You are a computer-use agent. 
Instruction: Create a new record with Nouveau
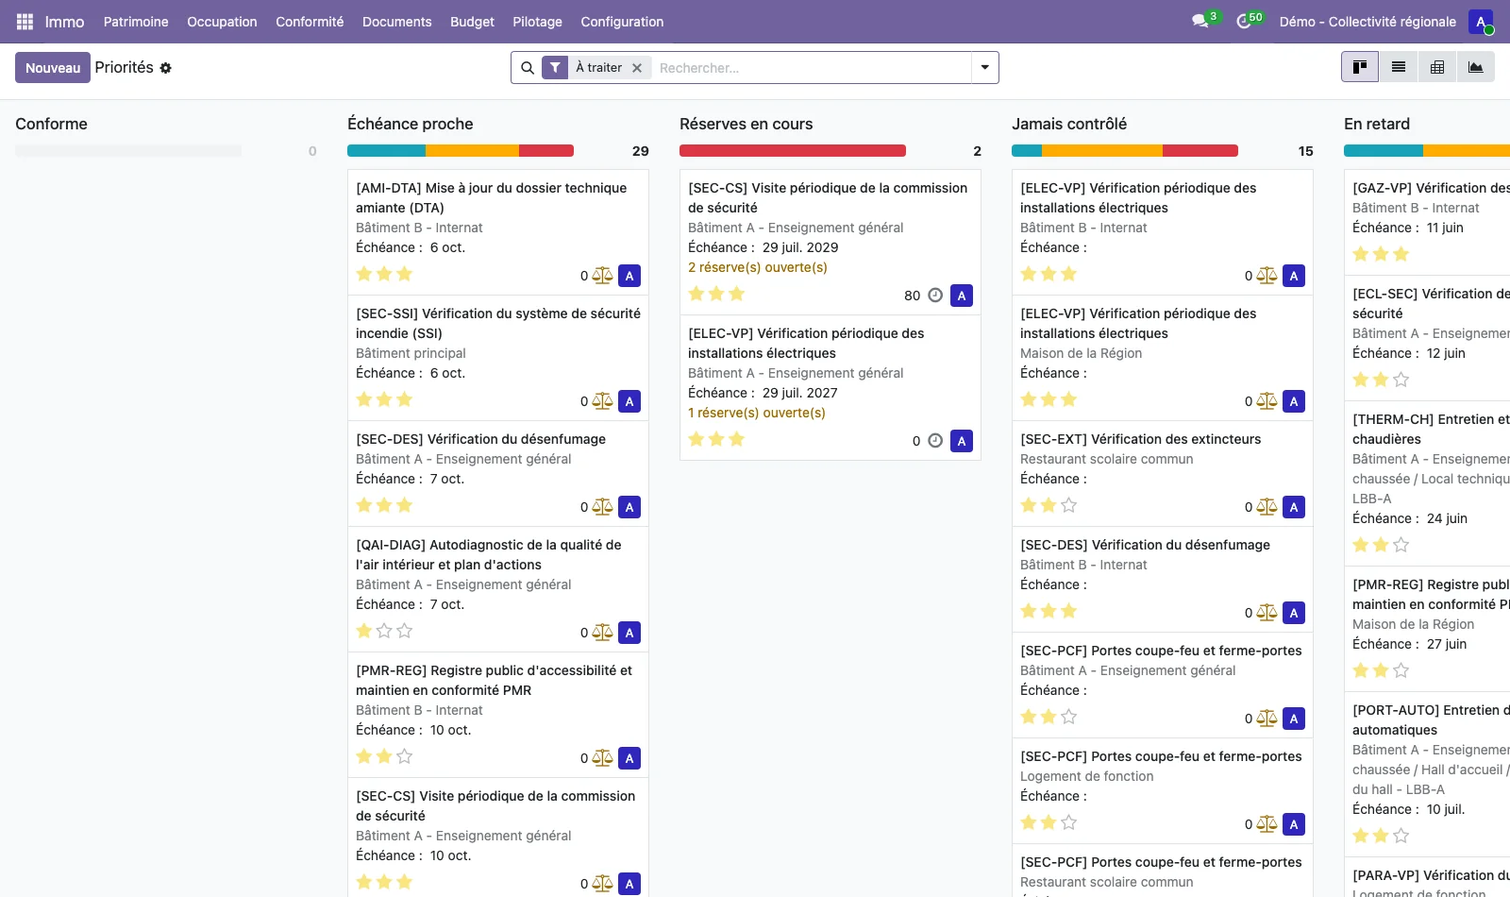[53, 68]
